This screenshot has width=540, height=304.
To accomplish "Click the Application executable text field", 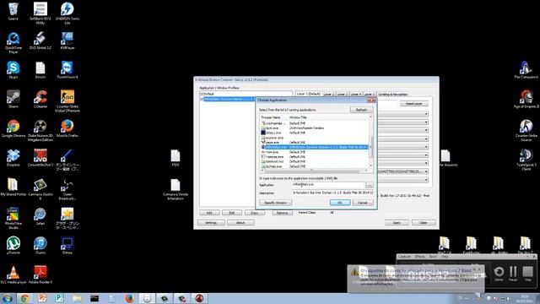I will point(328,185).
